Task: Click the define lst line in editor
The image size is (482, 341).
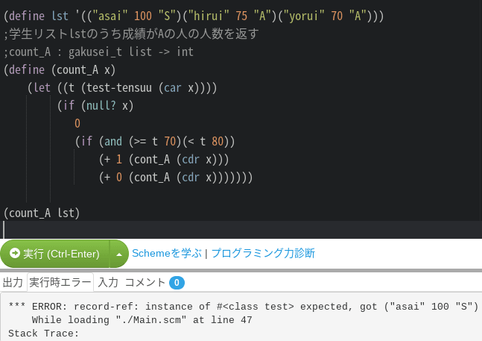Action: tap(194, 16)
